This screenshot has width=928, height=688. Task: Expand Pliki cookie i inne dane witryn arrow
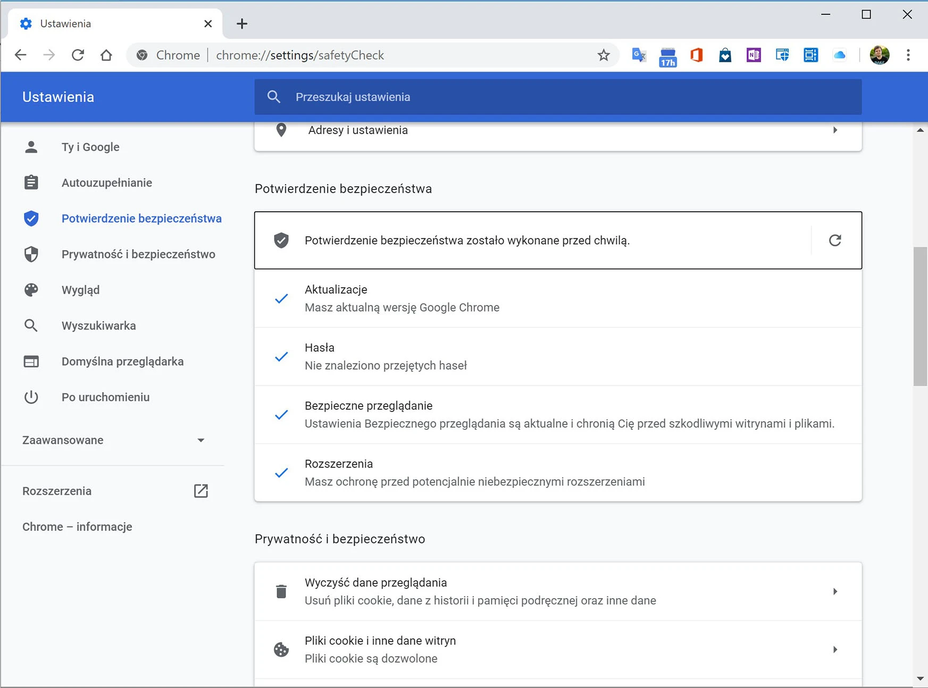point(835,650)
